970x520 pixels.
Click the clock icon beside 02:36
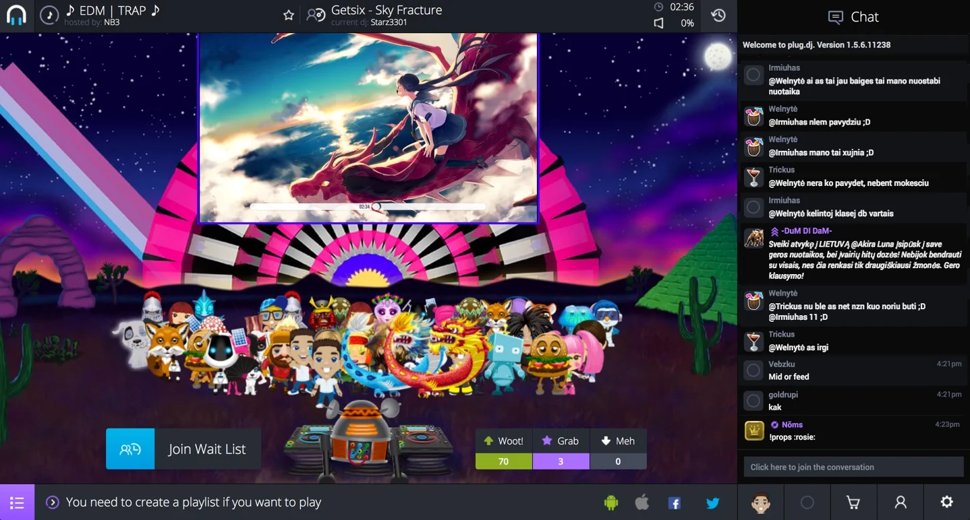[659, 7]
